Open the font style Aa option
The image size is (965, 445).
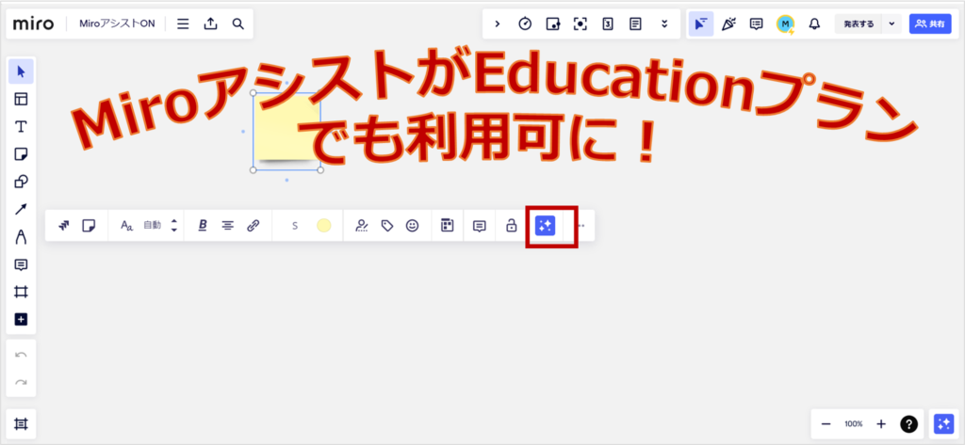127,226
